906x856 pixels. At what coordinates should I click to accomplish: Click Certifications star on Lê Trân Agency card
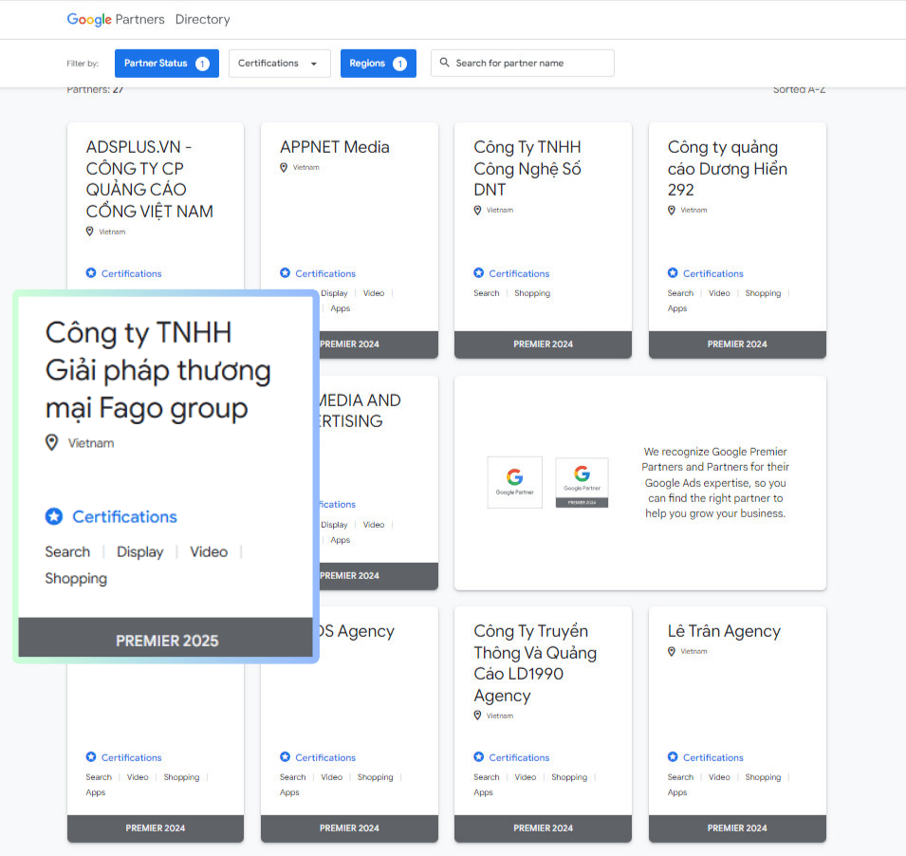pyautogui.click(x=673, y=756)
